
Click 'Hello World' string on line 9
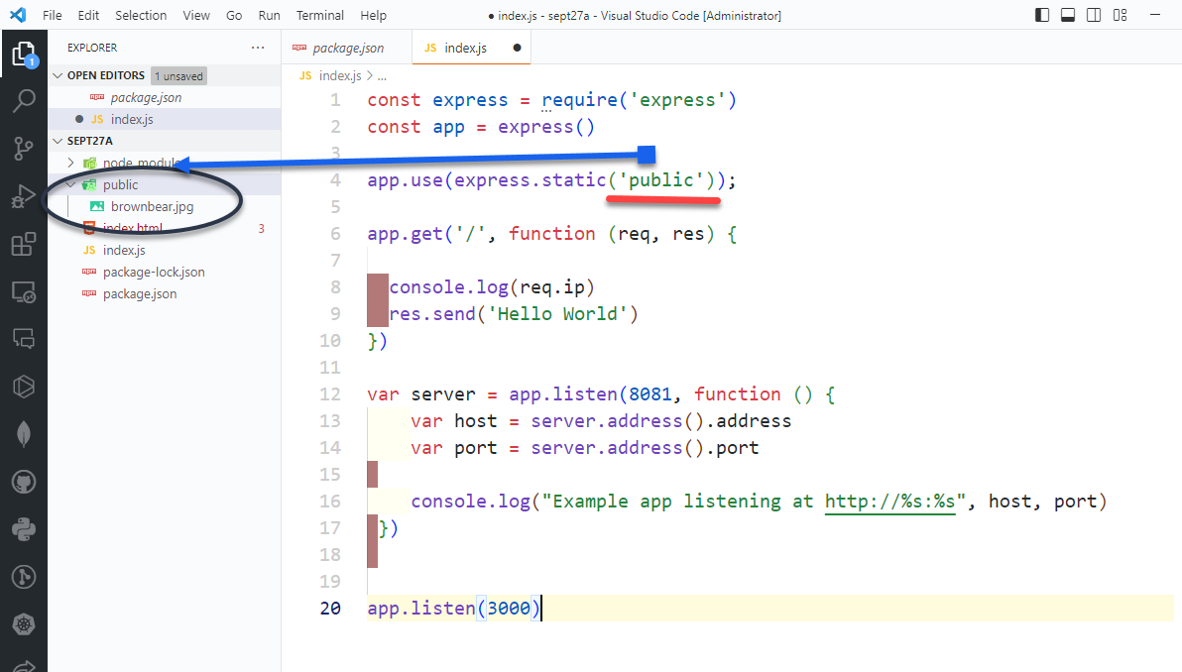coord(558,314)
